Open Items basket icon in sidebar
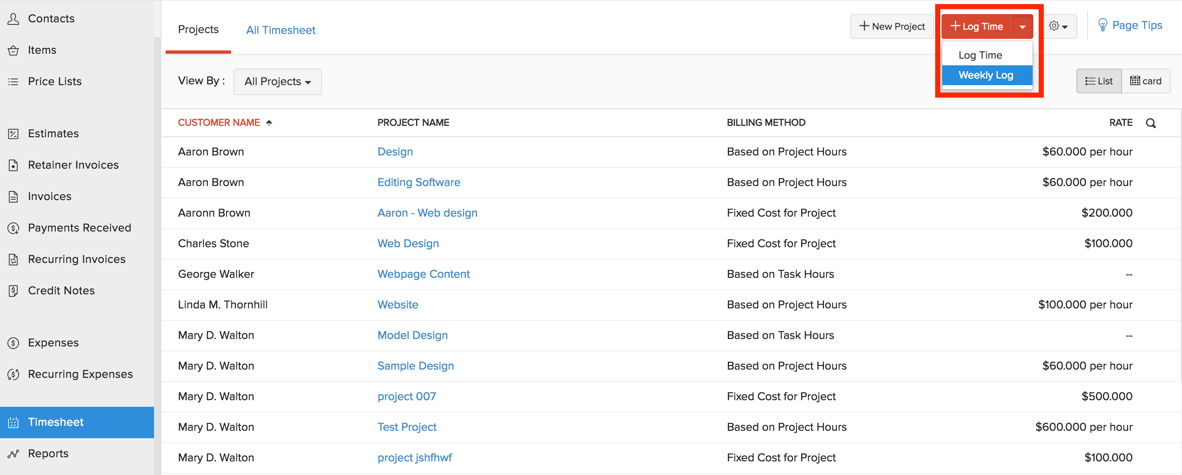 click(x=13, y=50)
